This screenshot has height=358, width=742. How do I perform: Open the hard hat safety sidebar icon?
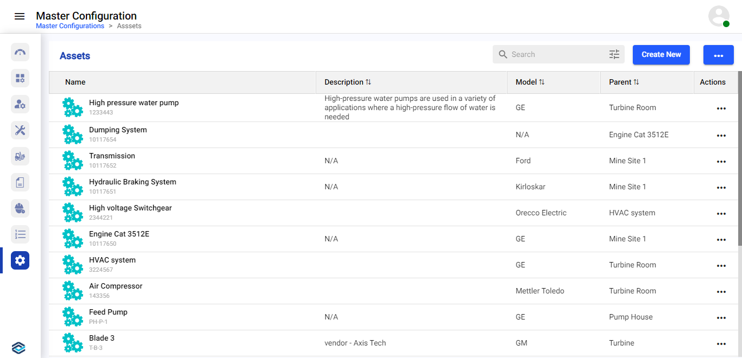coord(20,208)
